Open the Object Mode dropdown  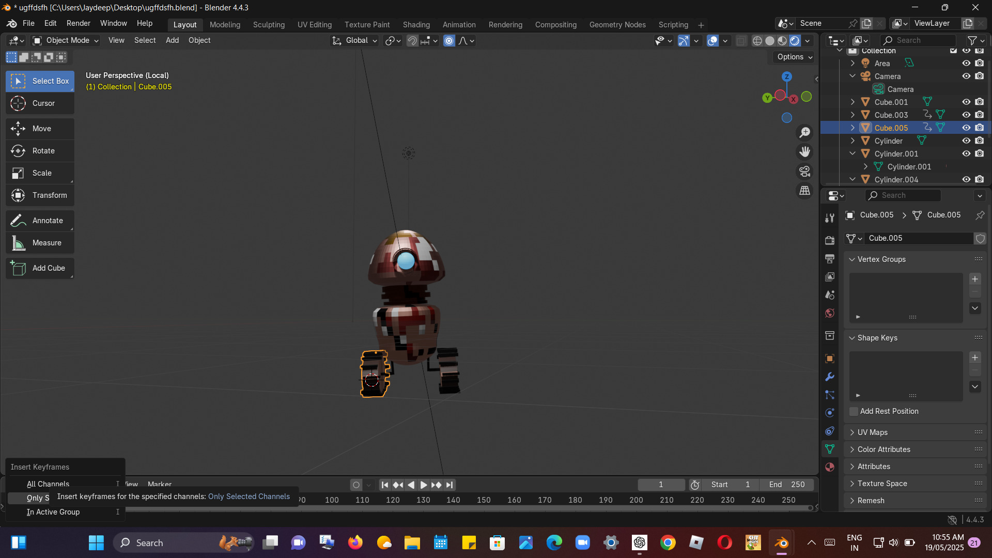tap(66, 40)
